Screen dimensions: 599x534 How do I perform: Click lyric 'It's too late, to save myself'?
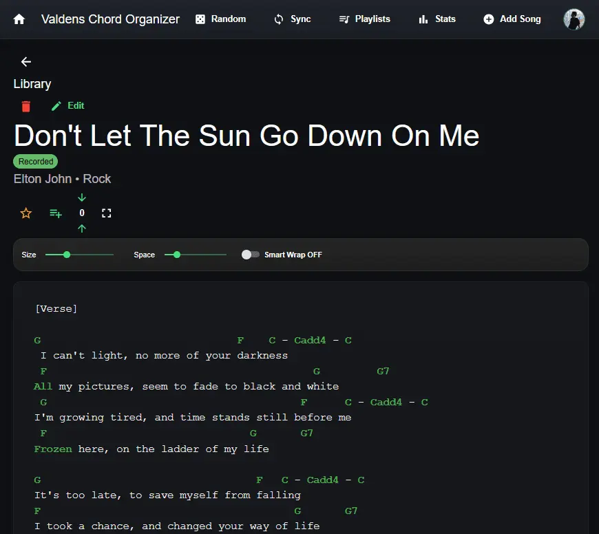(126, 495)
